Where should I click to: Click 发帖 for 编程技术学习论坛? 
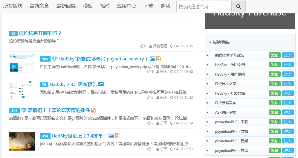click(x=275, y=55)
